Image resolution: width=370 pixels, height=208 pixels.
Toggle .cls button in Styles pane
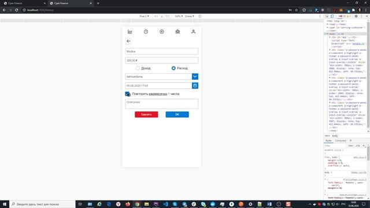click(358, 146)
